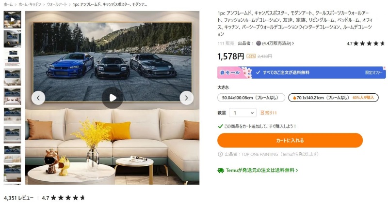388x203 pixels.
Task: Click the star rating beside 4.7 at top right
Action: [369, 43]
